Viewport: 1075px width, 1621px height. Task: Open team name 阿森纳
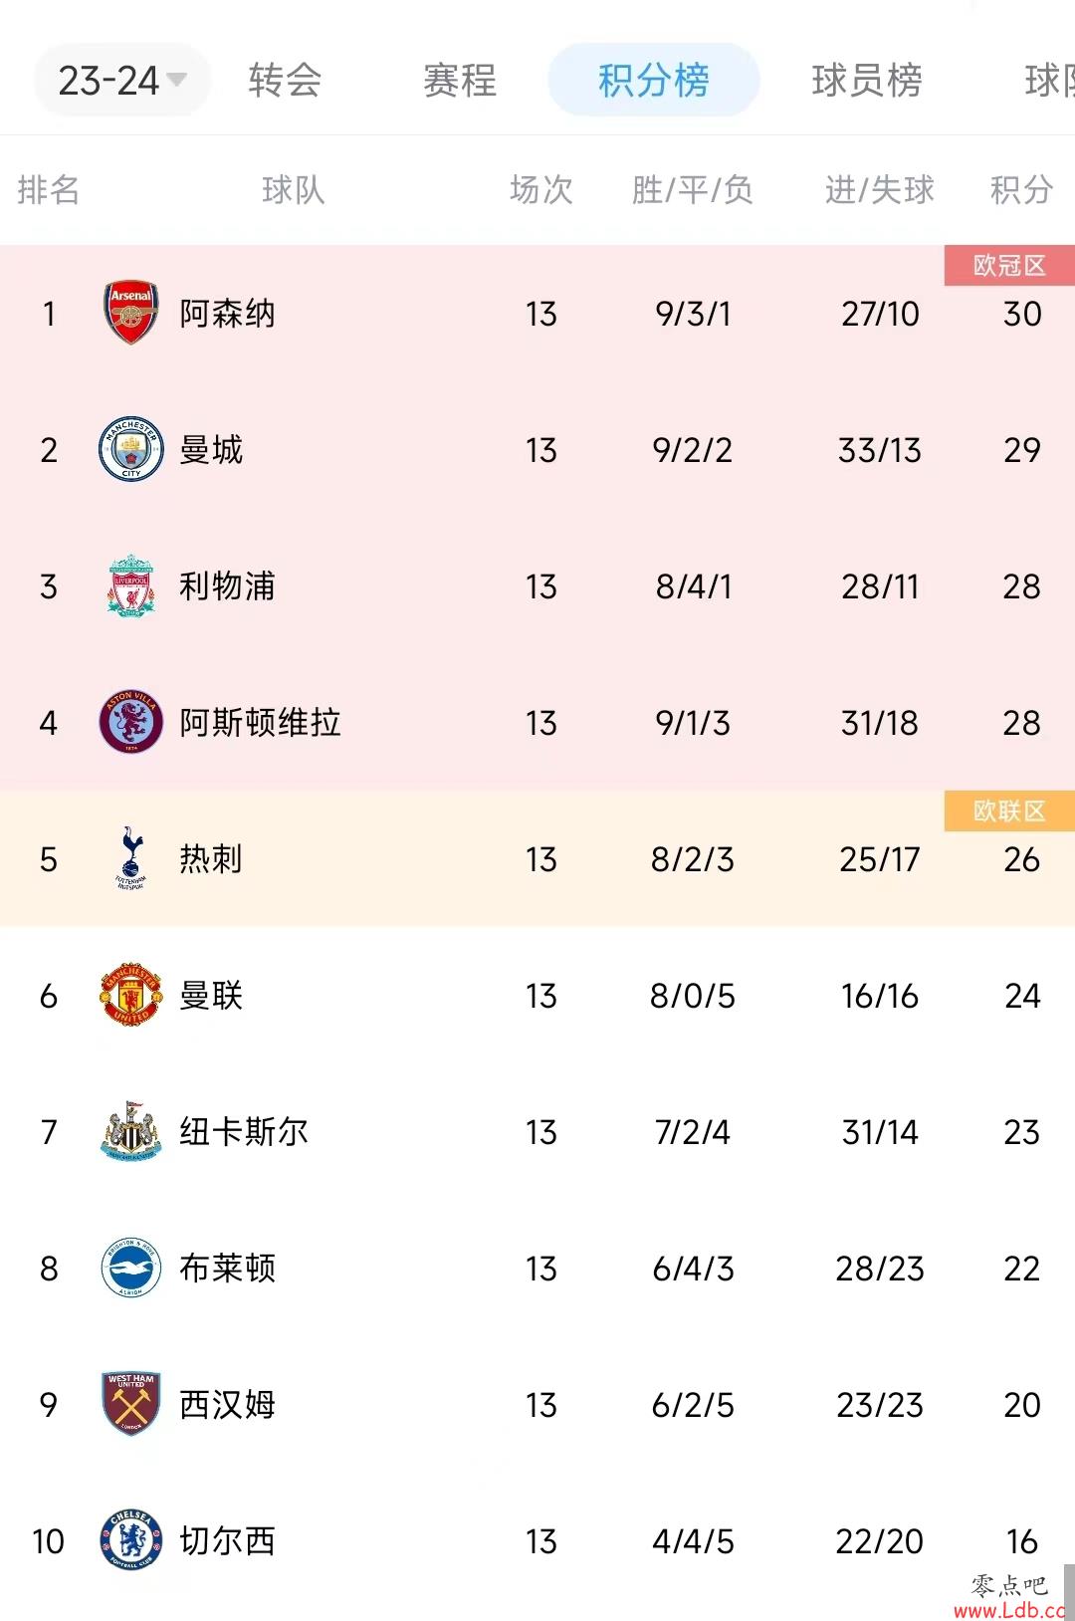pyautogui.click(x=227, y=314)
